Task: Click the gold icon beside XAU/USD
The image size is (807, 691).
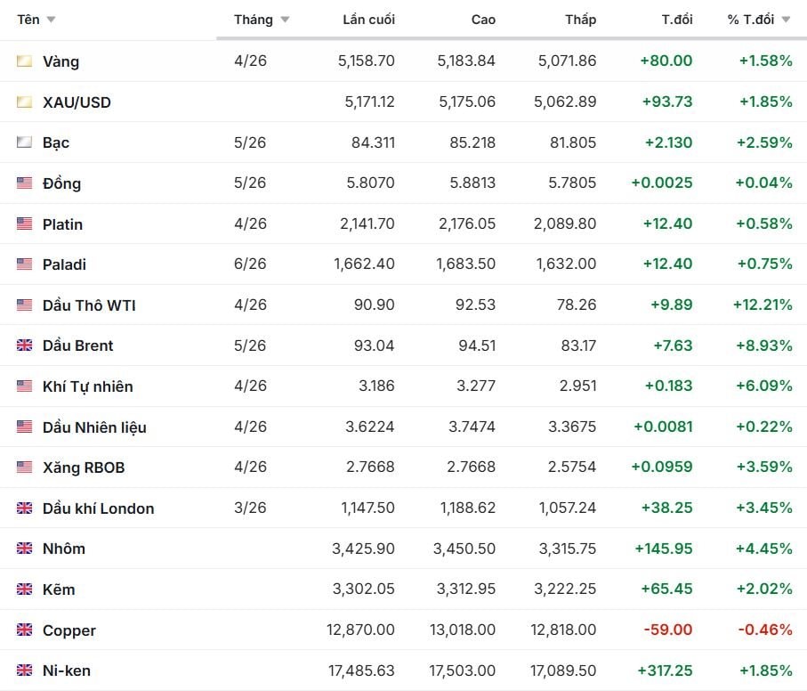Action: (24, 102)
